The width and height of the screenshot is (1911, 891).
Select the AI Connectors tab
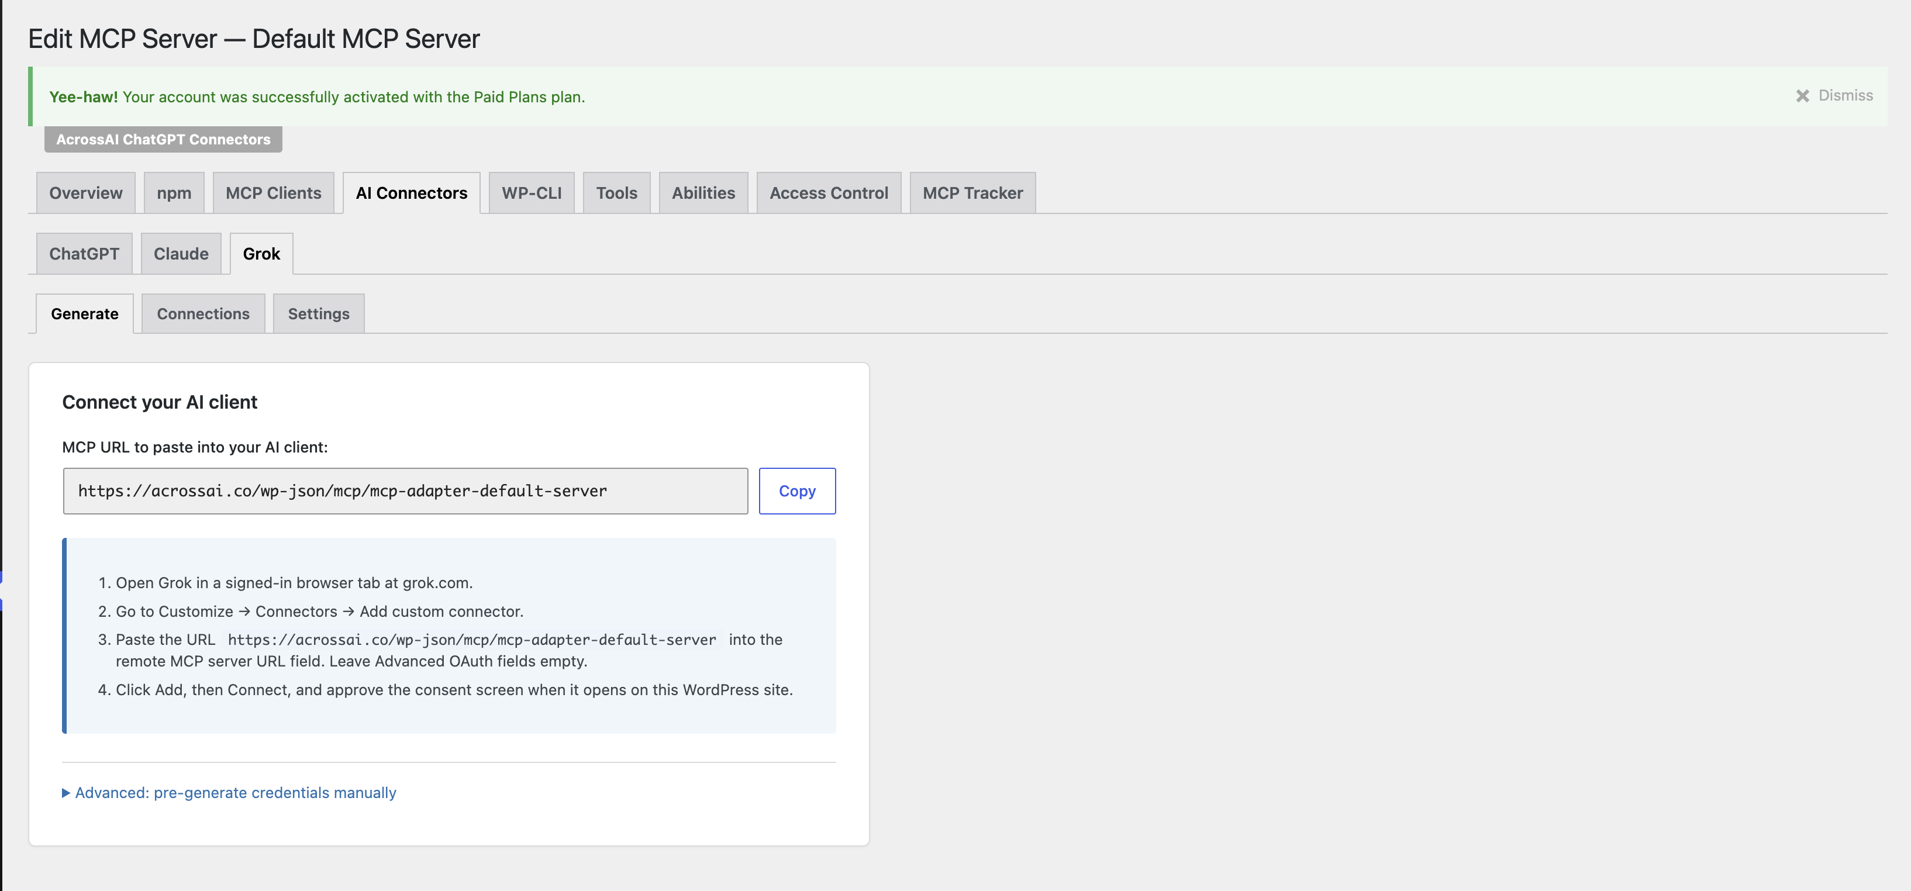tap(412, 193)
